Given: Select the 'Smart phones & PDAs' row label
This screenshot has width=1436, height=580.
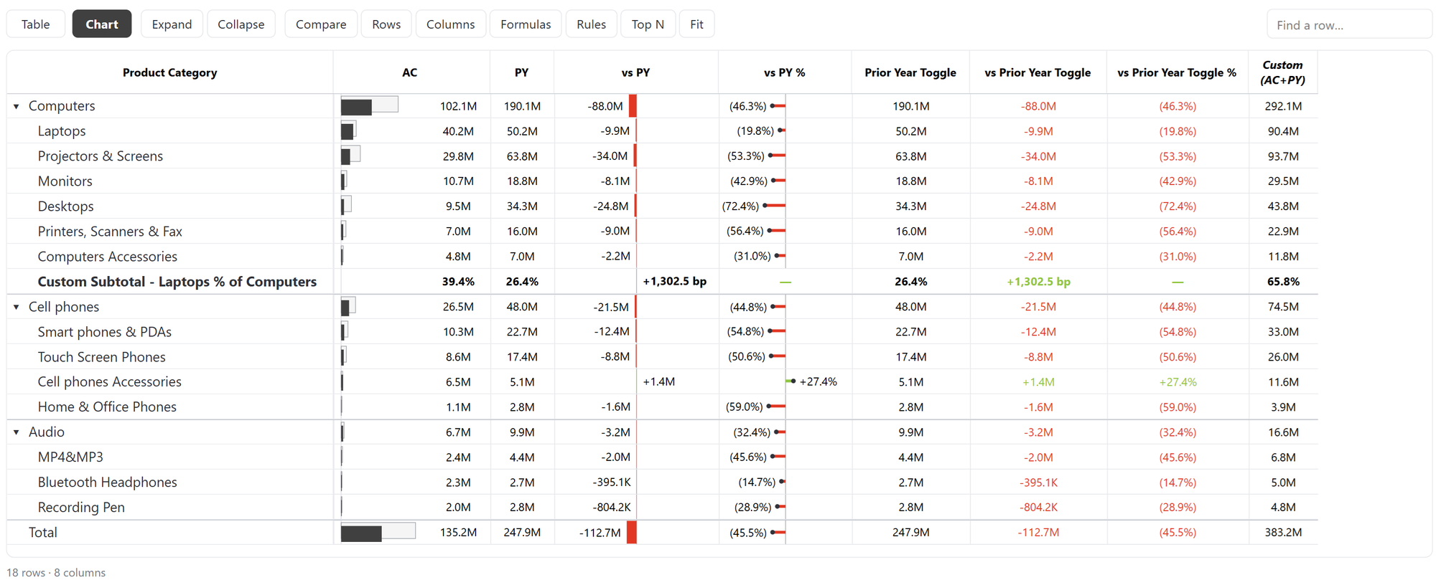Looking at the screenshot, I should click(105, 332).
